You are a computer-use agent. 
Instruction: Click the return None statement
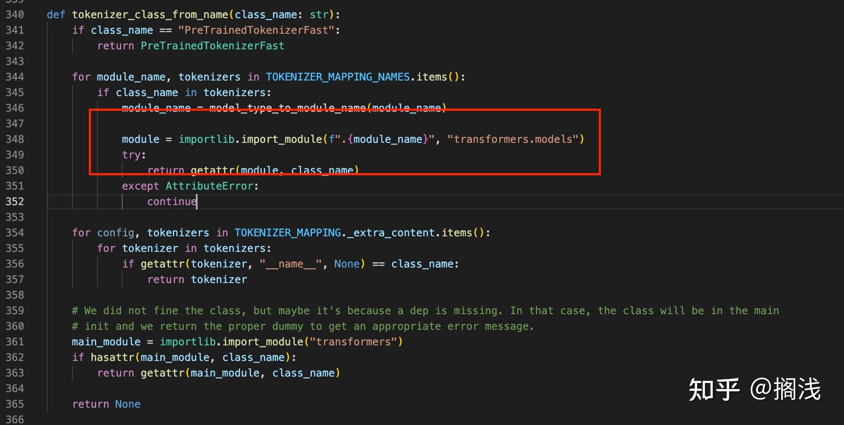tap(106, 404)
